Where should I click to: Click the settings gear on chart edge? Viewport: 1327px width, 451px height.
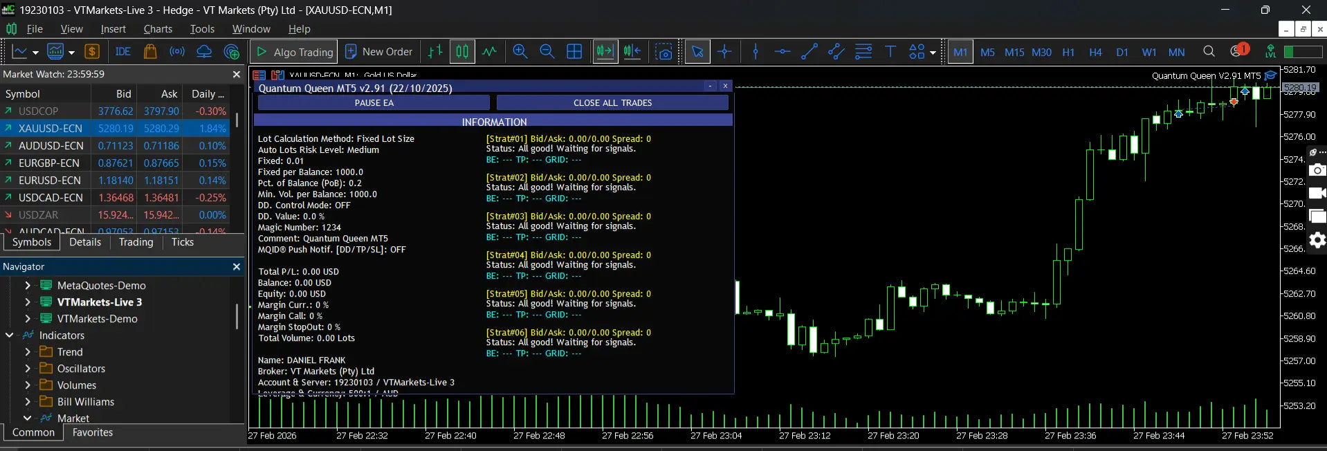1317,240
